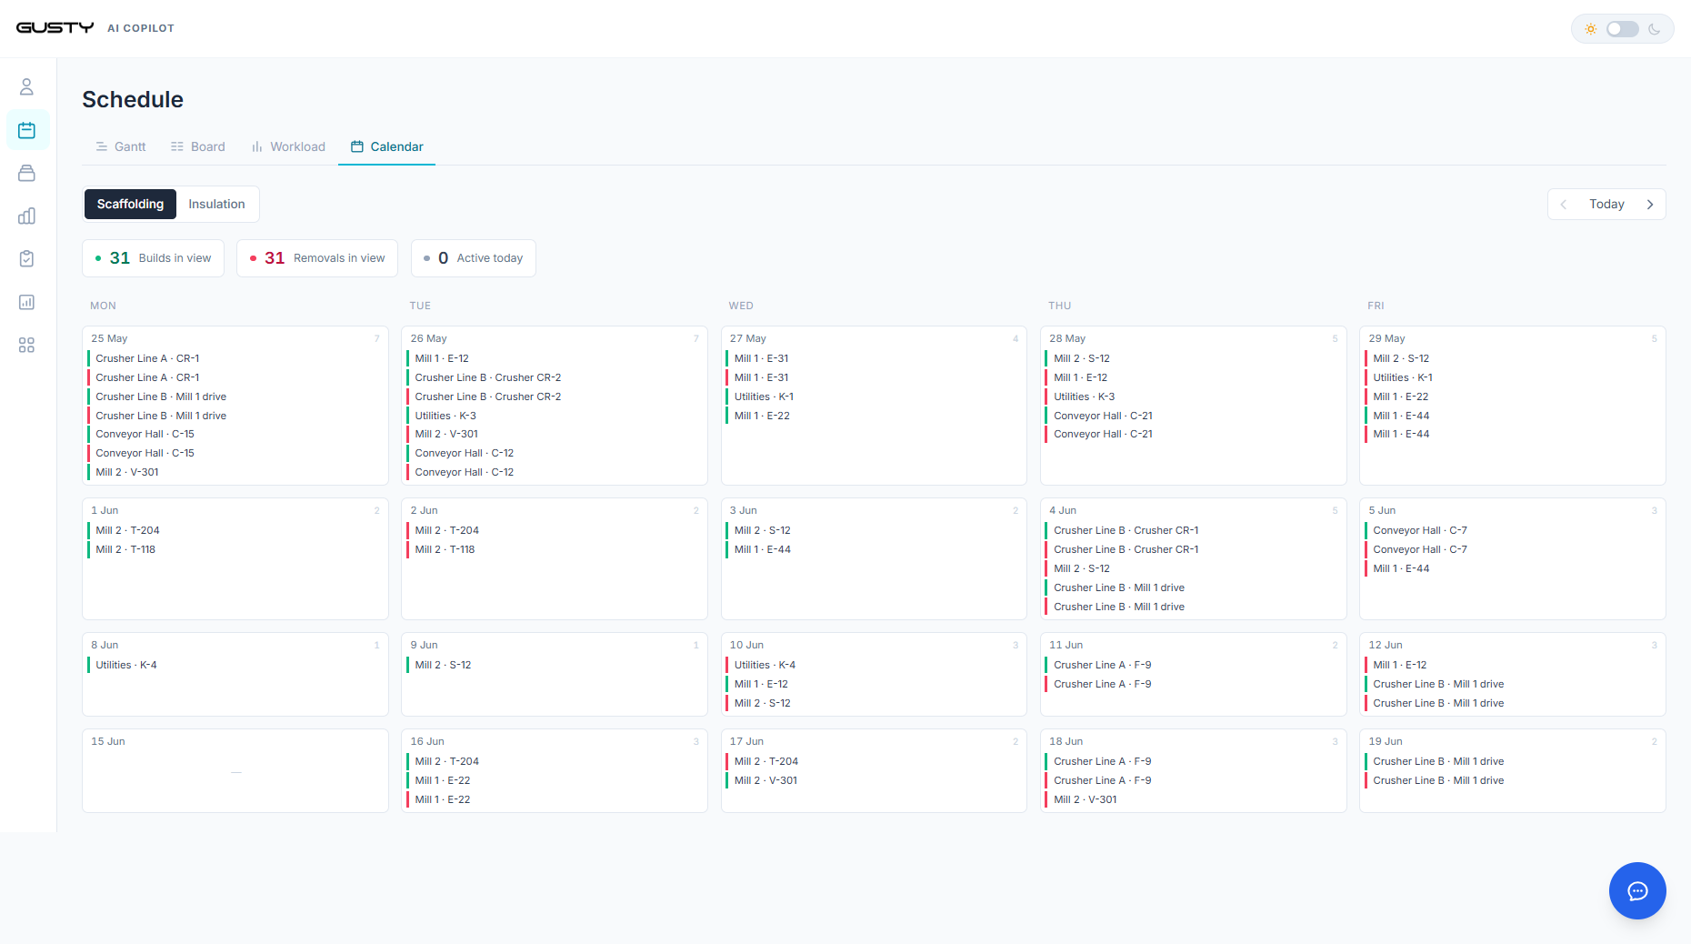The height and width of the screenshot is (944, 1691).
Task: Open Mill 2 · S-12 on 9 Jun
Action: click(555, 665)
